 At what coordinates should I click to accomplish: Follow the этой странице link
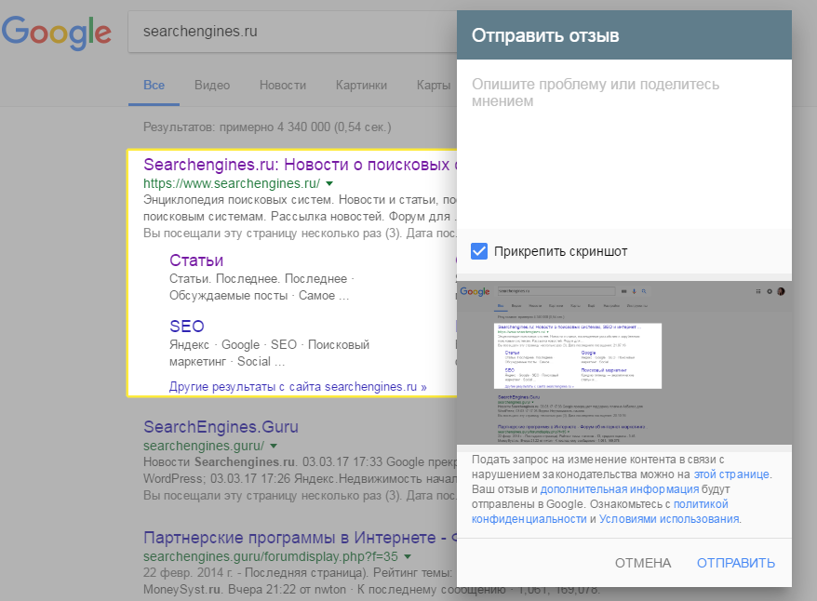[731, 474]
